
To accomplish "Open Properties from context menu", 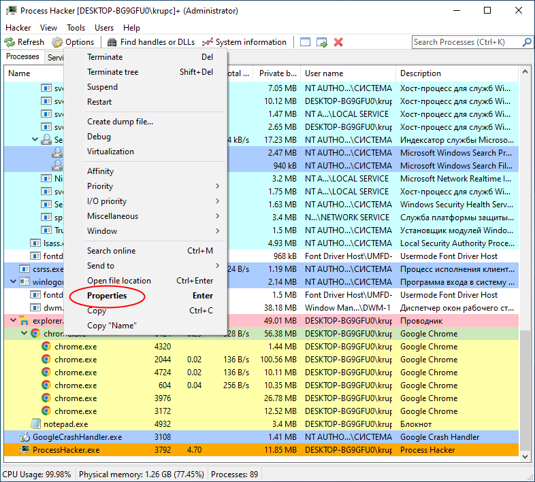I will coord(146,296).
